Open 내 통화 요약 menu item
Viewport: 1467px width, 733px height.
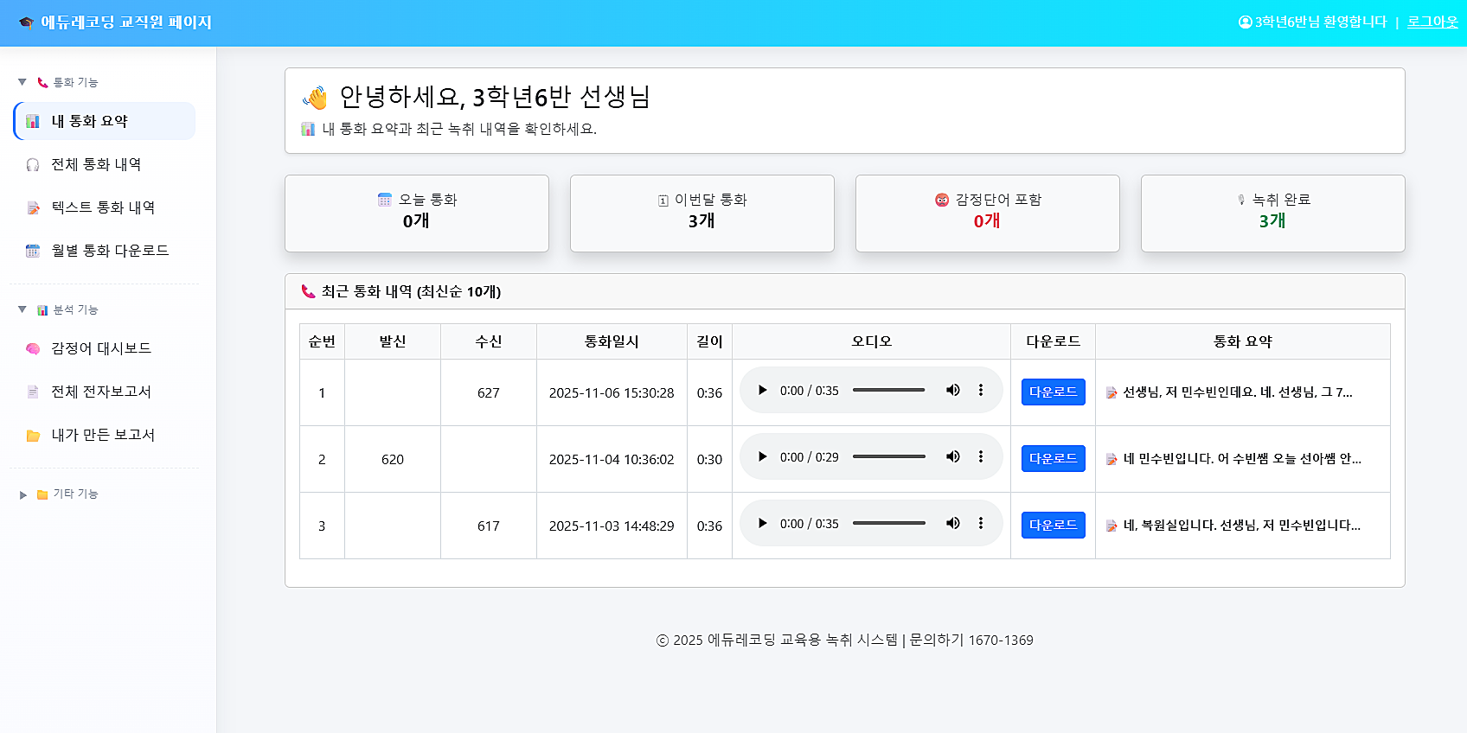[105, 121]
